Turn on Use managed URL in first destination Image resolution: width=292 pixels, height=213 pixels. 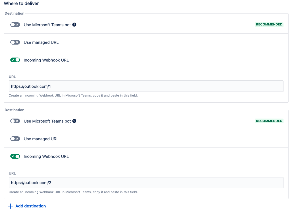pos(15,42)
